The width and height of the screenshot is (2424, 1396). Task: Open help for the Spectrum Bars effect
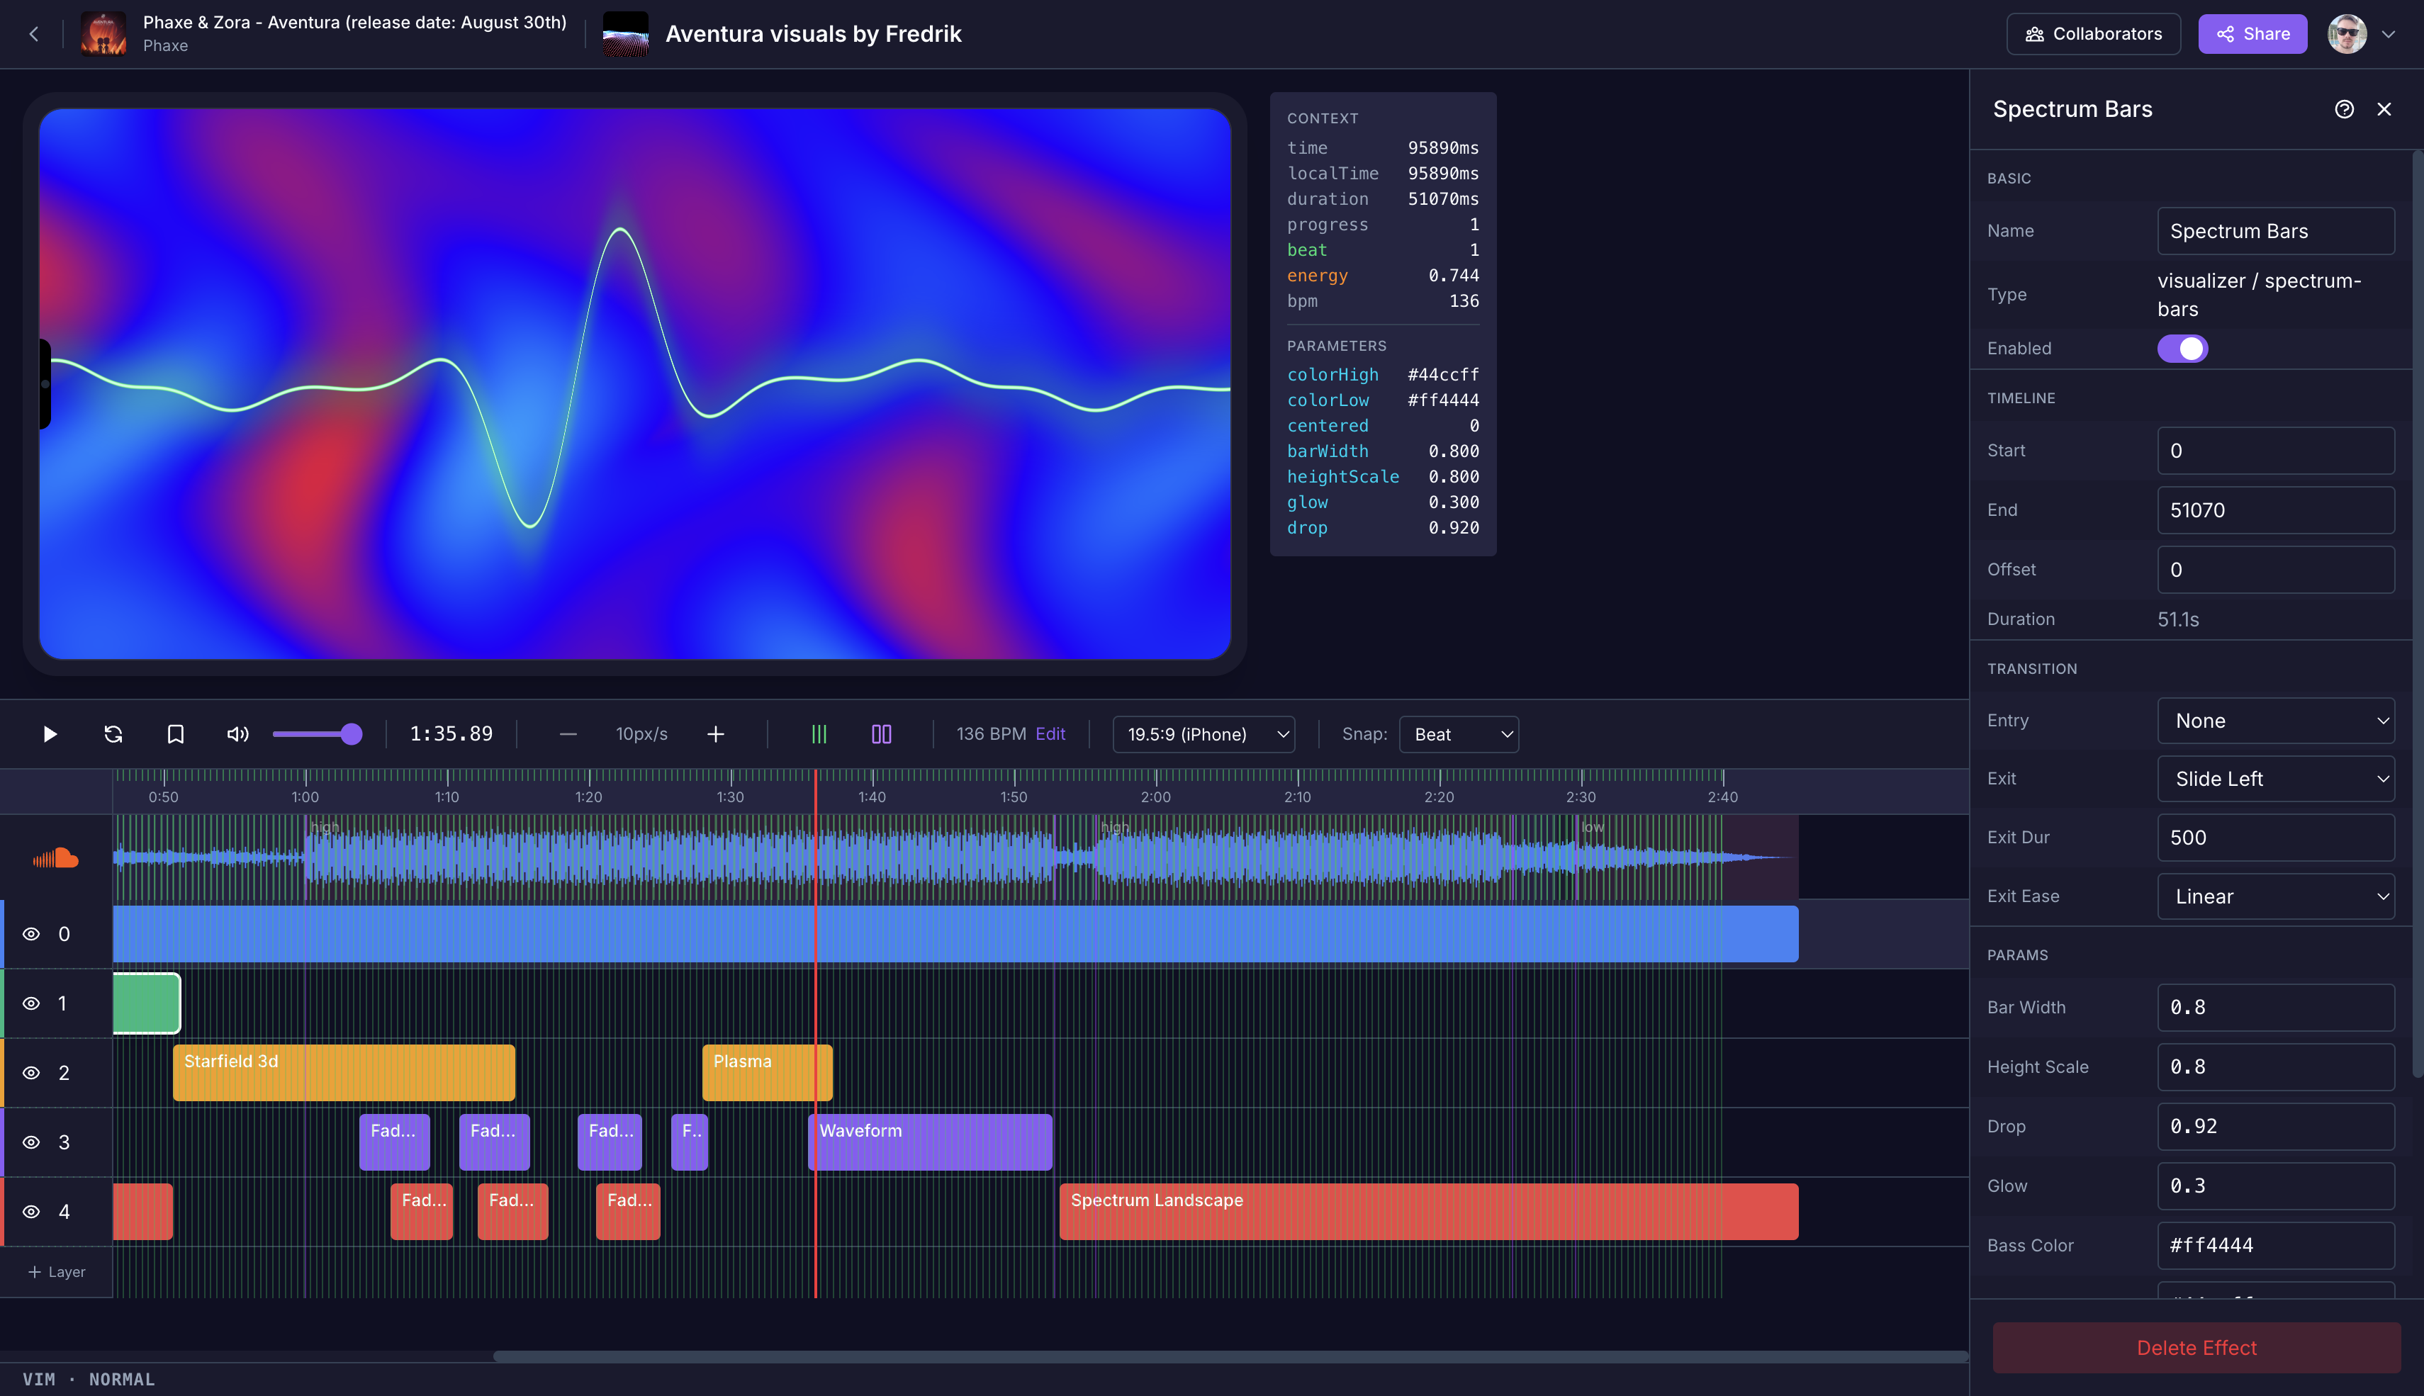[2345, 108]
